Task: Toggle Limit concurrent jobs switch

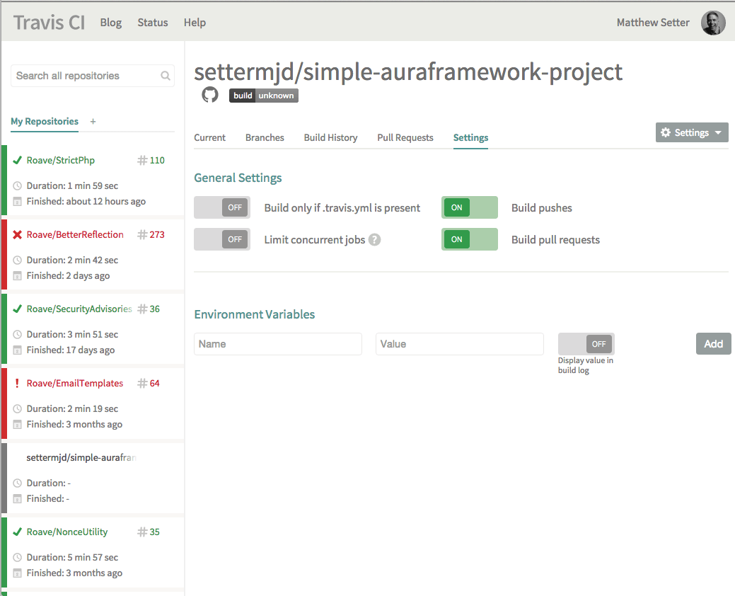Action: [x=222, y=239]
